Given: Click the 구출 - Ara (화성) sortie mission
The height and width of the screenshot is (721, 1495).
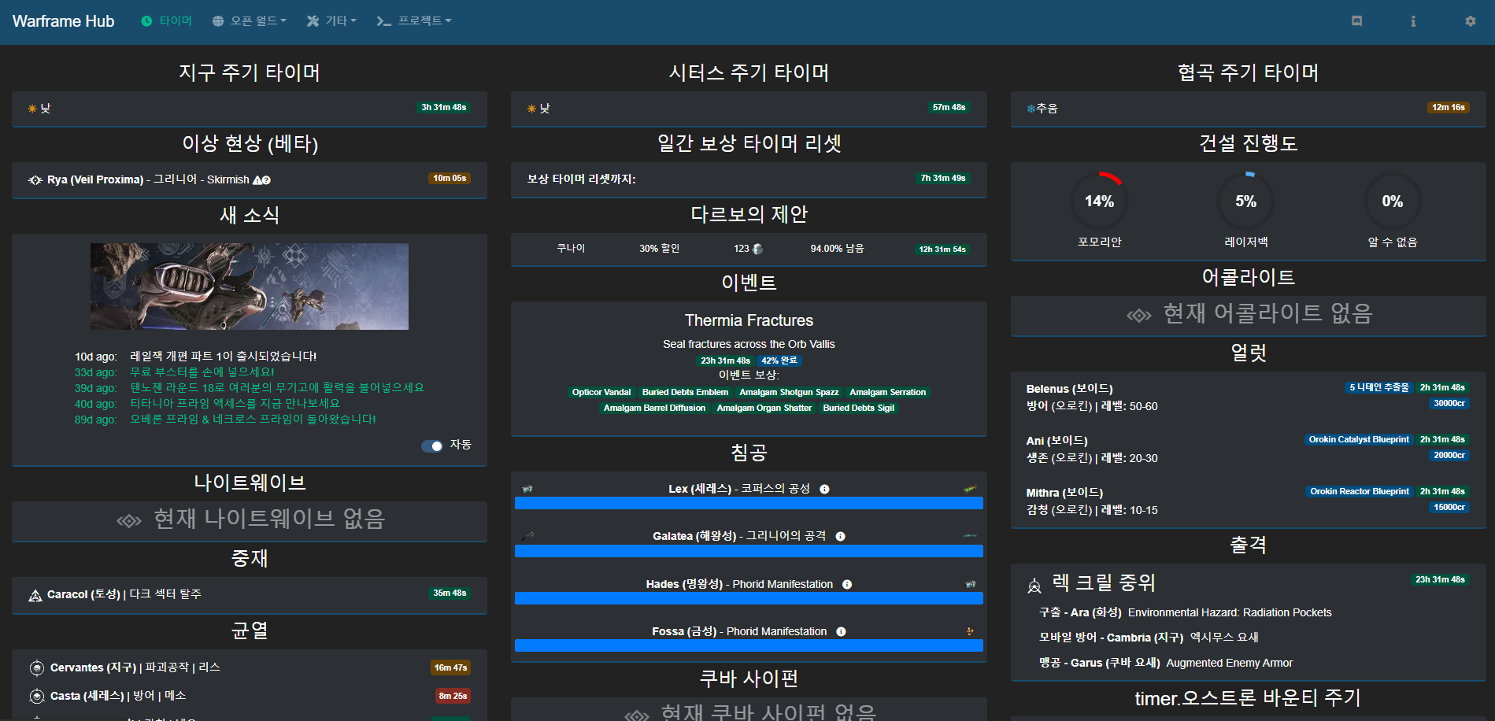Looking at the screenshot, I should tap(1080, 612).
